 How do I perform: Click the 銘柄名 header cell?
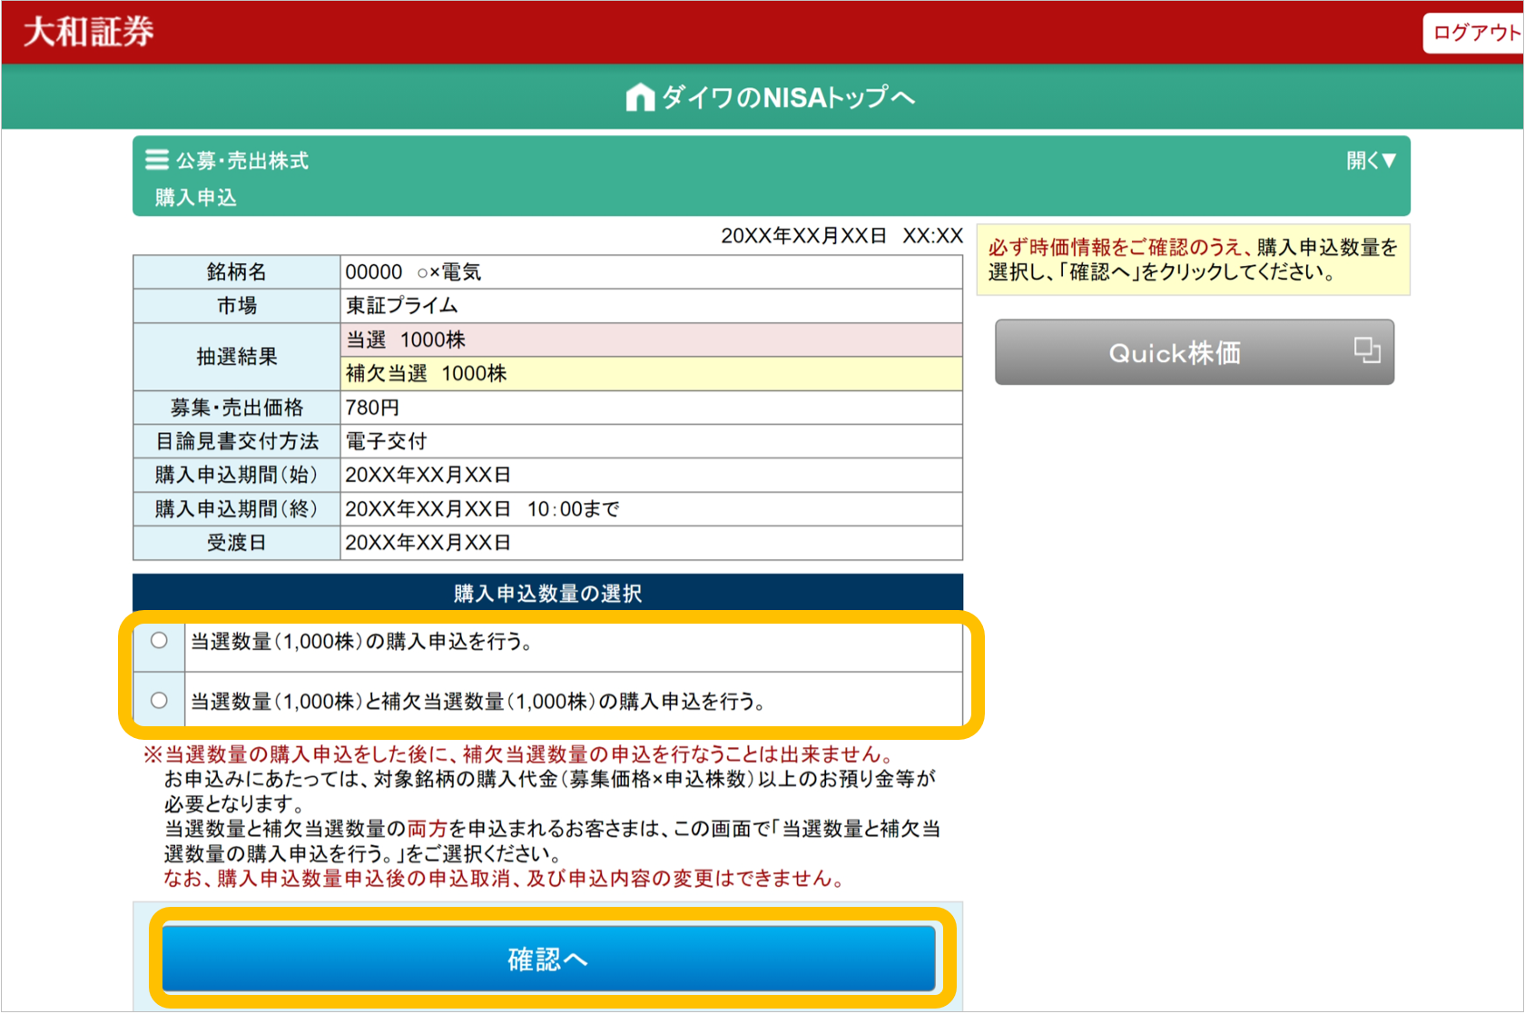[x=237, y=272]
